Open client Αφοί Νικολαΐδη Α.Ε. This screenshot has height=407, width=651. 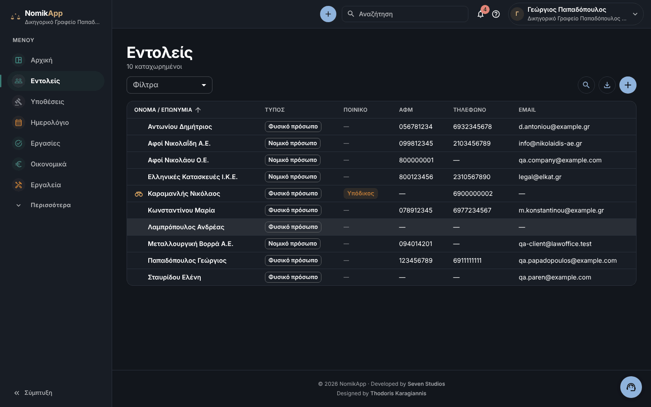[x=179, y=143]
